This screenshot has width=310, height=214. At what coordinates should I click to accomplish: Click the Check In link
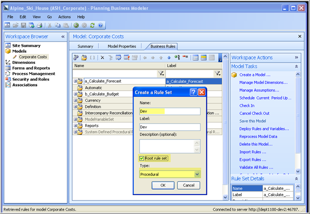tap(247, 106)
